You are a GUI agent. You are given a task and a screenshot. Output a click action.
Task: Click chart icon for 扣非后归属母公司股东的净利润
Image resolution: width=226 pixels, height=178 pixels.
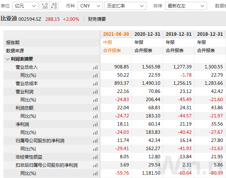95,165
